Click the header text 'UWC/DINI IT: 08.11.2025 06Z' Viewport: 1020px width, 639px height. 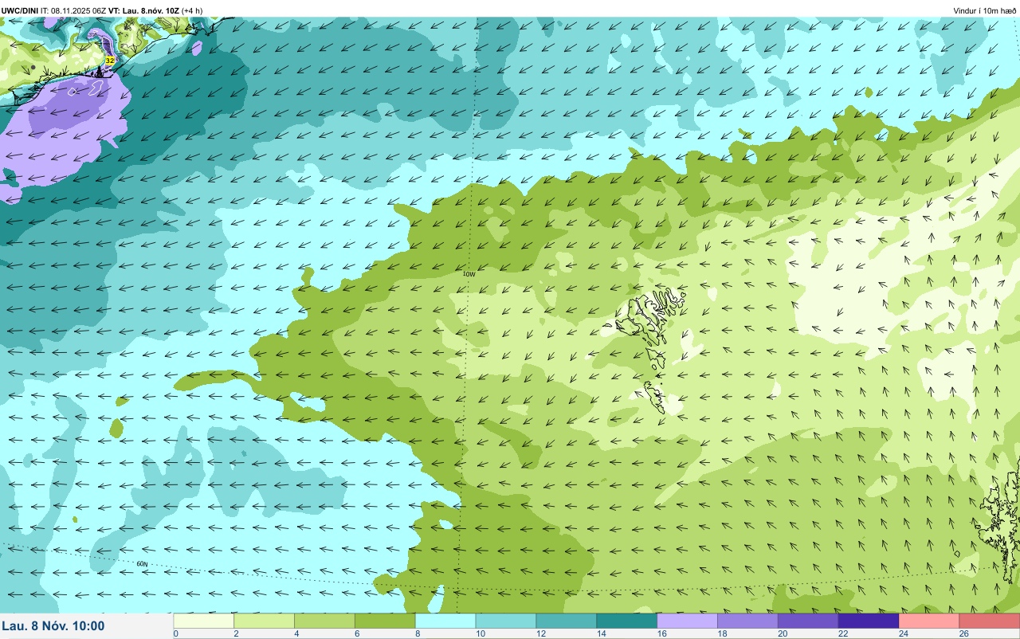(x=54, y=10)
